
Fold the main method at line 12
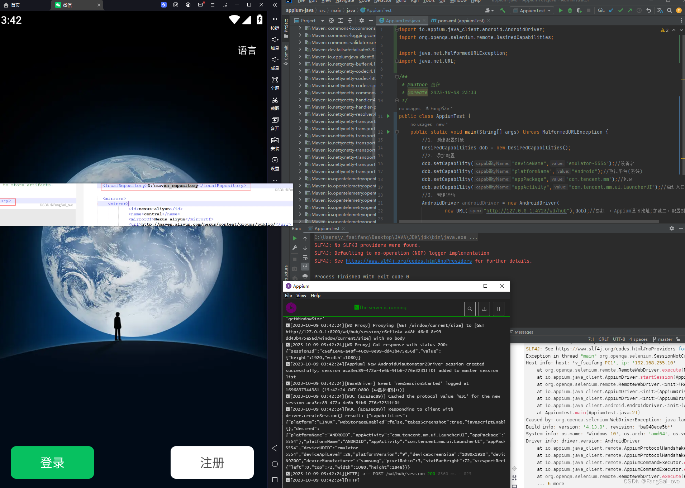[x=397, y=132]
